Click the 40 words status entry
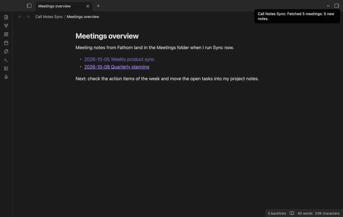Viewport: 343px width, 217px height. (x=305, y=213)
